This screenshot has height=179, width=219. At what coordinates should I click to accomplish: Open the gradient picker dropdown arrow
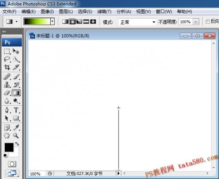53,21
